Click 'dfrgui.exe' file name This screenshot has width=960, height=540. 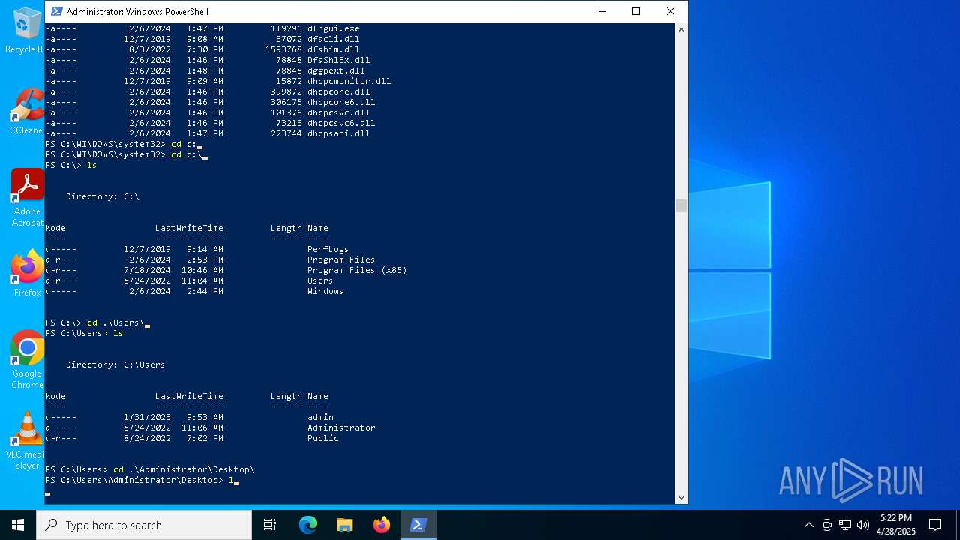pyautogui.click(x=334, y=28)
